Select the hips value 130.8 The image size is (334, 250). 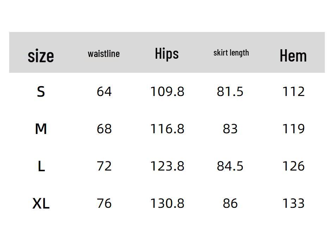pyautogui.click(x=167, y=204)
